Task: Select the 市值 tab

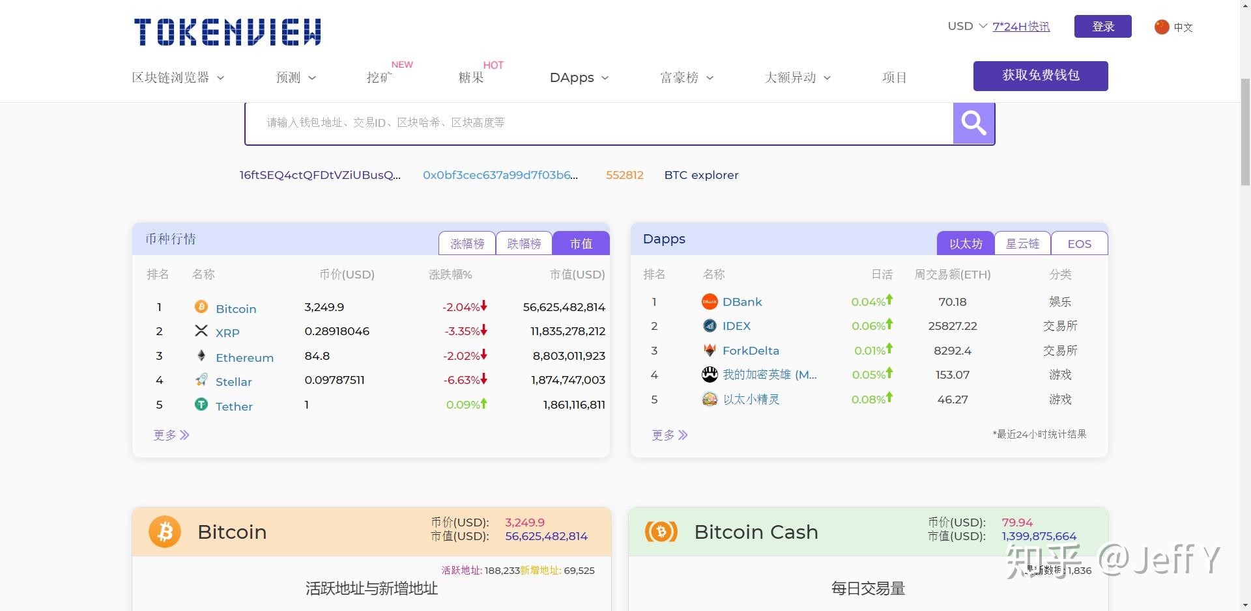Action: (581, 243)
